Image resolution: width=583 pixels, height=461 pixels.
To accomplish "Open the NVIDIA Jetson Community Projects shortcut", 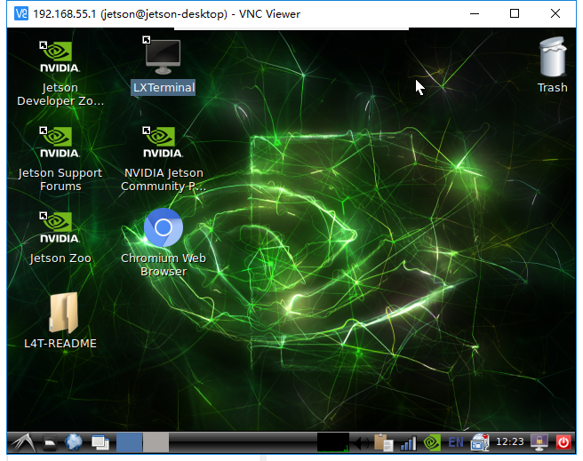I will (x=164, y=159).
